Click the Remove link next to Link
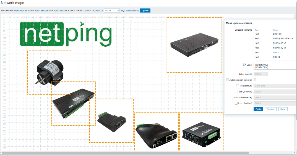 pyautogui.click(x=63, y=10)
